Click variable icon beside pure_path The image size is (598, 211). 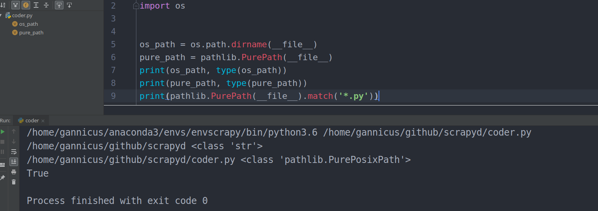(x=15, y=33)
